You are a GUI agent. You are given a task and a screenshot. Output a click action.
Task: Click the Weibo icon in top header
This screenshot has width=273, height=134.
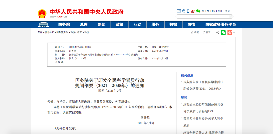tap(193, 11)
